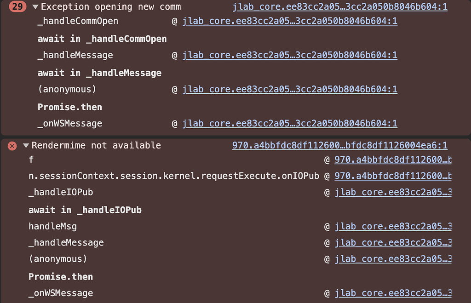This screenshot has height=303, width=471.
Task: Click the red error X icon
Action: click(12, 146)
